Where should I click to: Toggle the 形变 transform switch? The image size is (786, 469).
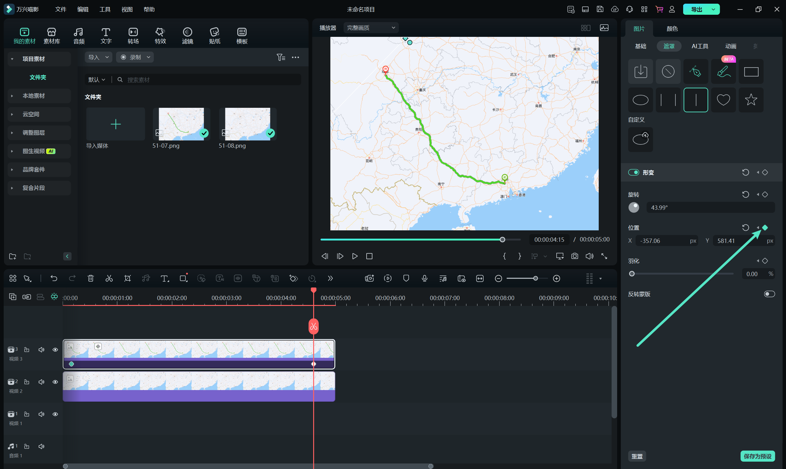[x=633, y=172]
